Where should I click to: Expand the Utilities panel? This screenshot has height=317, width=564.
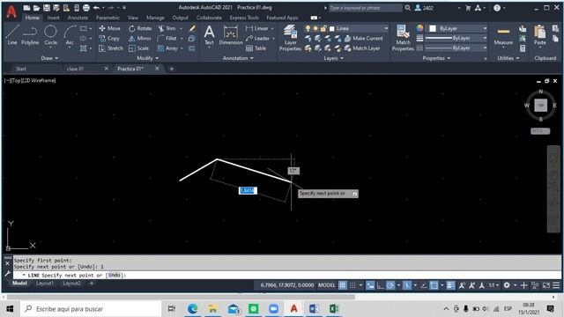pos(508,58)
